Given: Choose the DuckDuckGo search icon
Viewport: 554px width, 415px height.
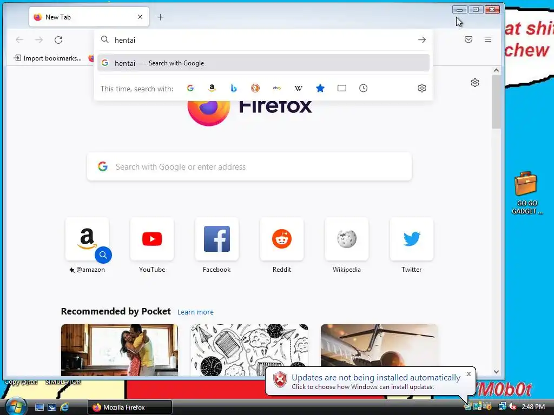Looking at the screenshot, I should [255, 88].
